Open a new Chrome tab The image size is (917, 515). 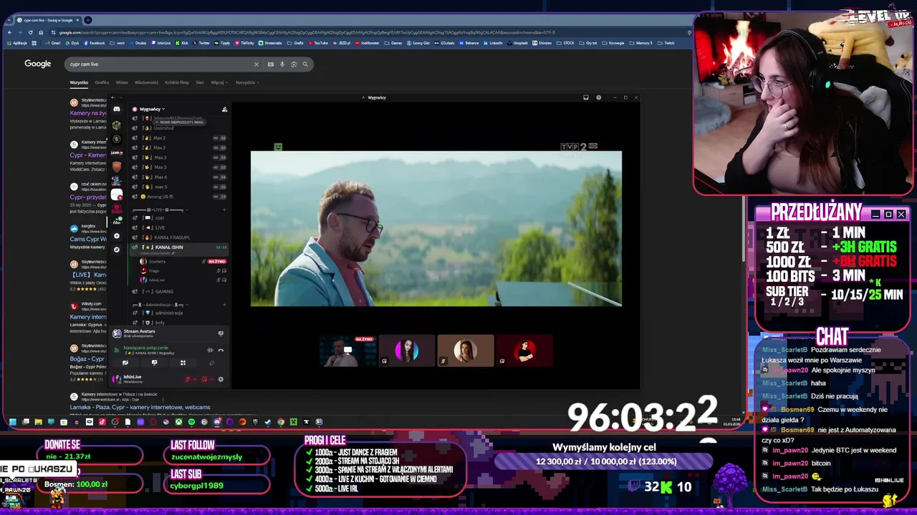pos(87,20)
